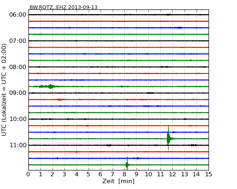Image resolution: width=237 pixels, height=189 pixels.
Task: Click the x-axis tick label 5
Action: [89, 174]
